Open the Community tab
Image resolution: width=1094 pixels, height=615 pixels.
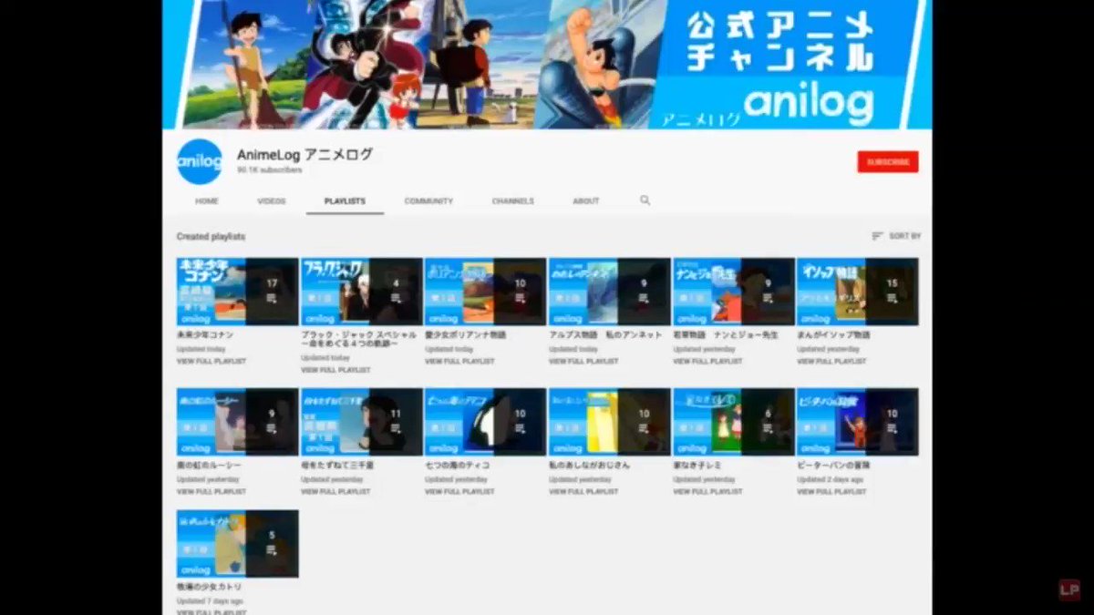pyautogui.click(x=428, y=201)
